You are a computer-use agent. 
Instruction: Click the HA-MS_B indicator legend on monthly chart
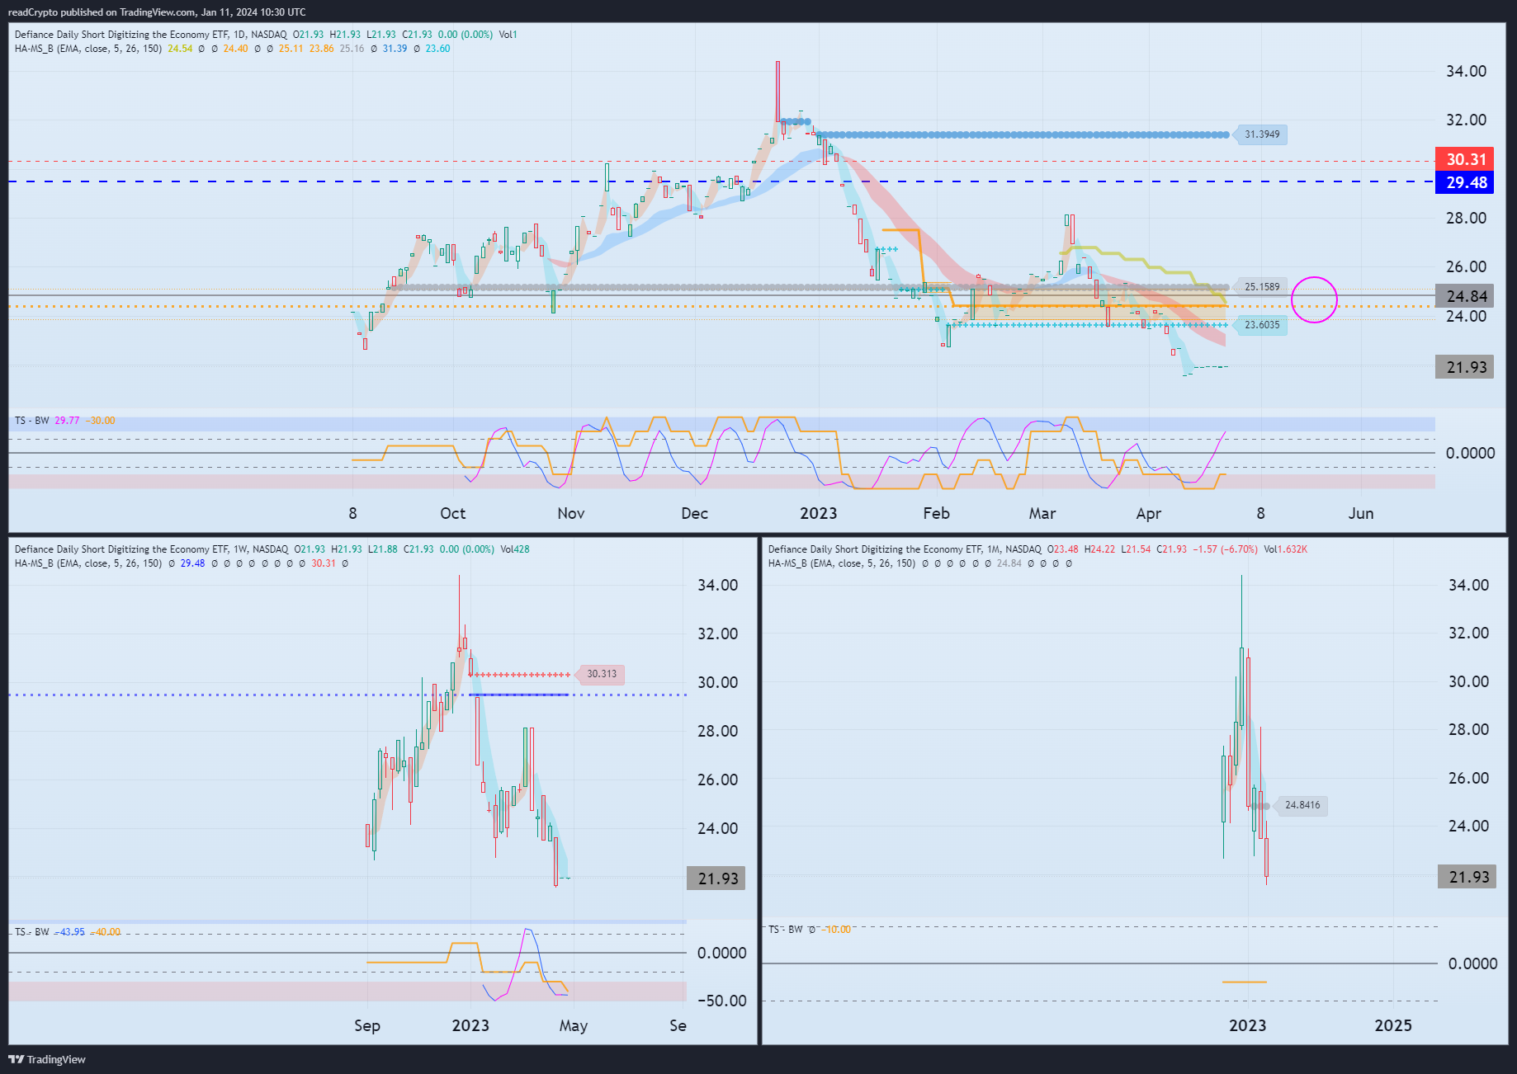(x=842, y=563)
